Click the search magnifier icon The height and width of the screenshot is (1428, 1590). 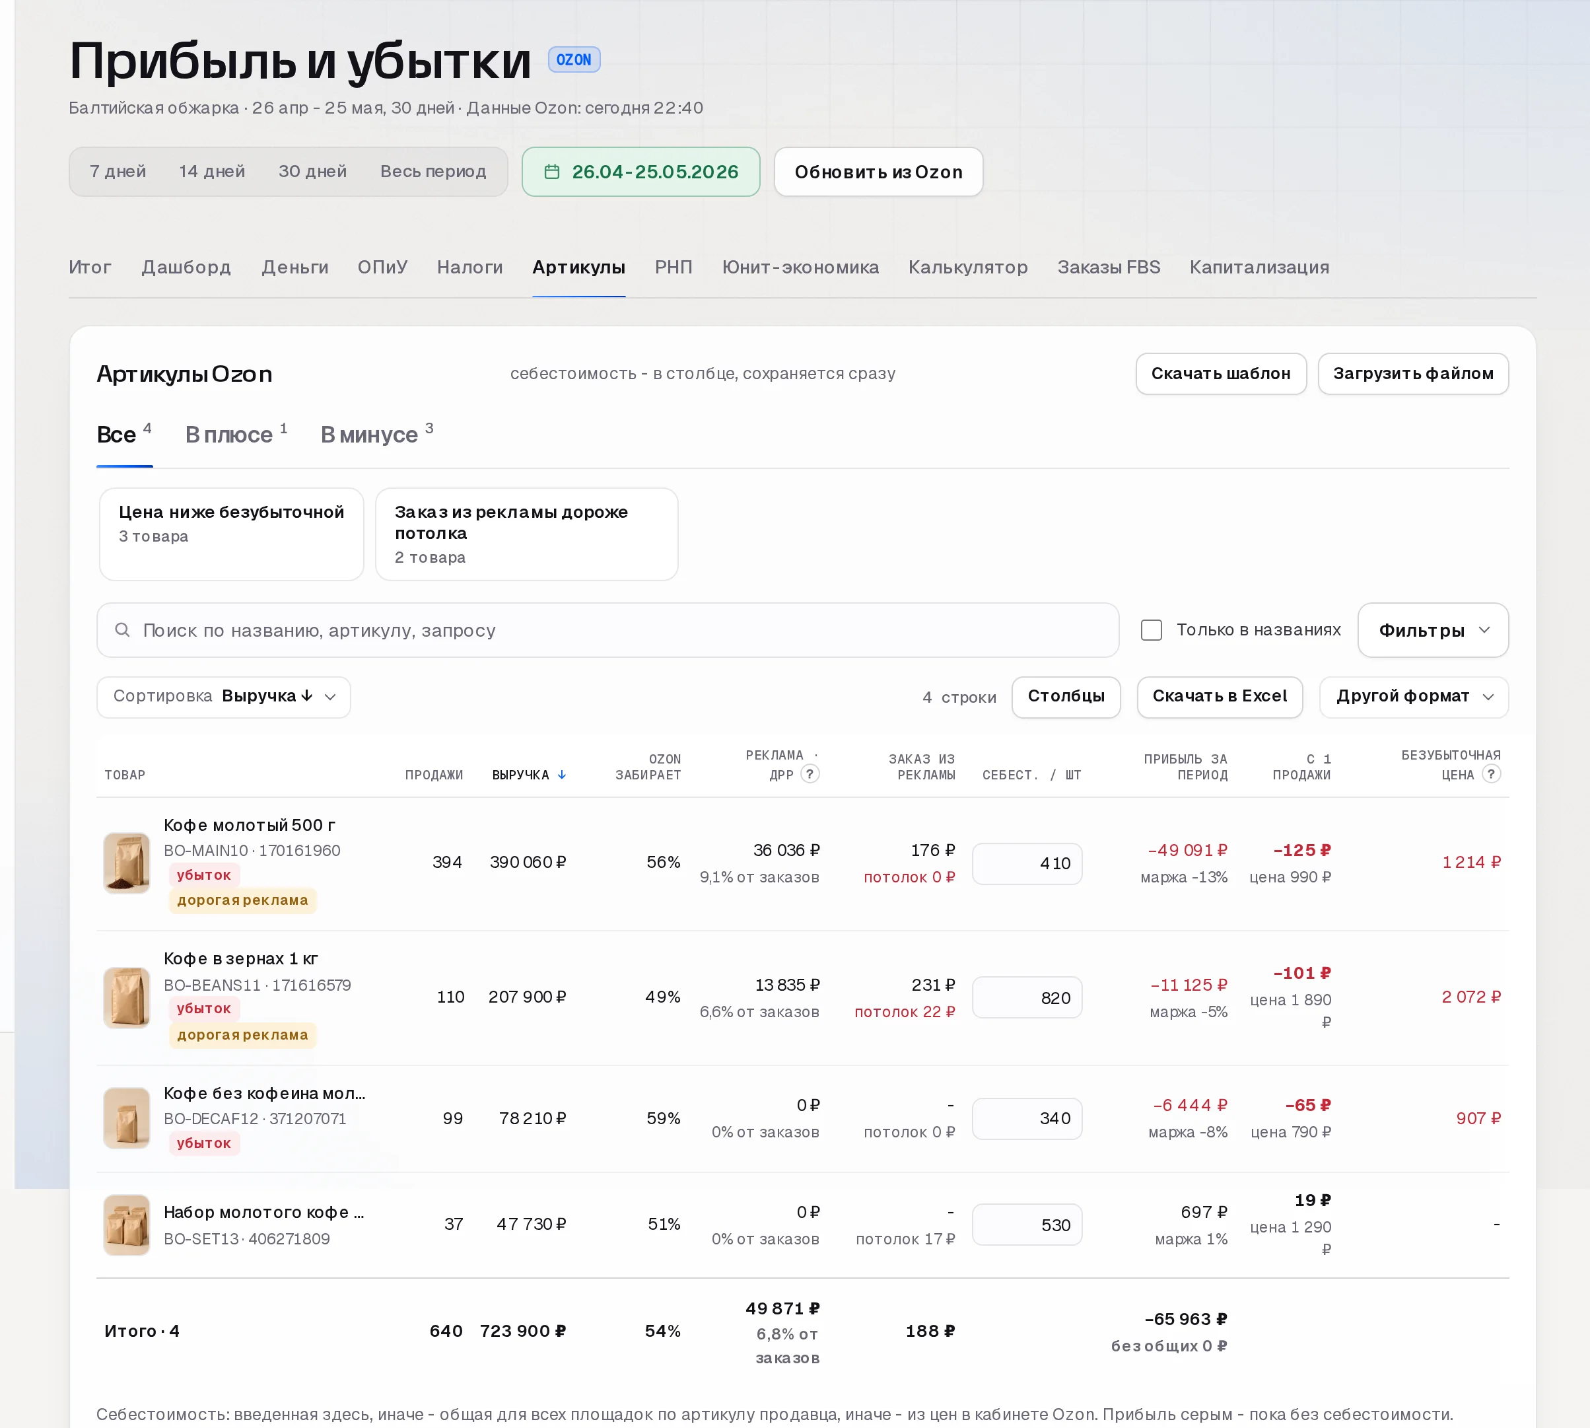[122, 630]
